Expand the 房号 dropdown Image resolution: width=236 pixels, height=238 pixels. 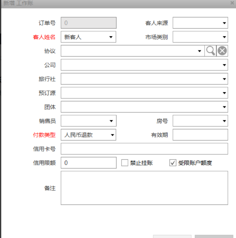(224, 121)
